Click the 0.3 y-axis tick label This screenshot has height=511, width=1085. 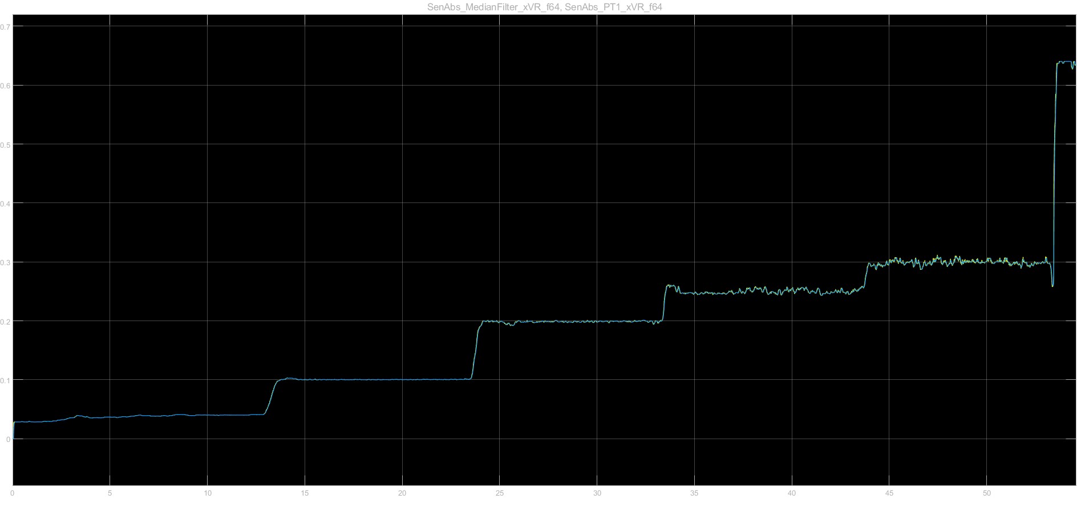5,262
